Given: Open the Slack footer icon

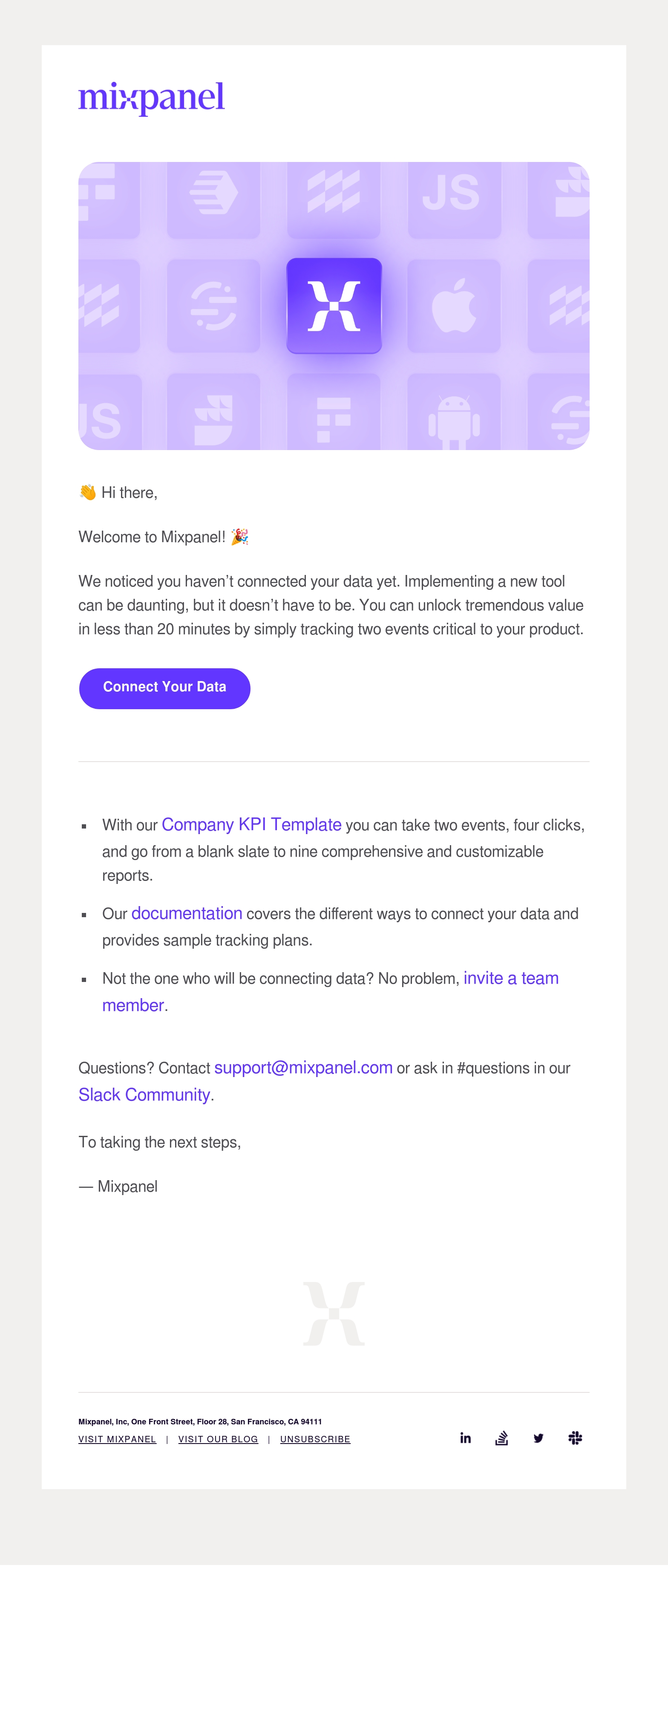Looking at the screenshot, I should point(575,1438).
